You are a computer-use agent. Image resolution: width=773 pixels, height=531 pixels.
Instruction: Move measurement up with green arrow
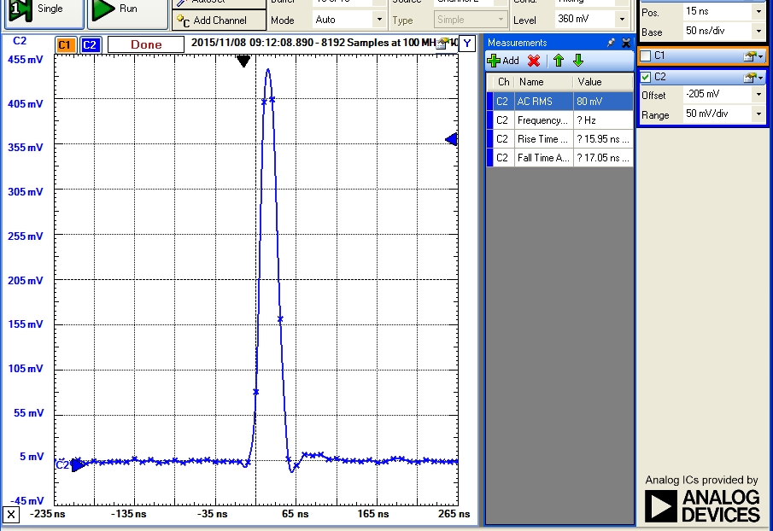pos(559,61)
